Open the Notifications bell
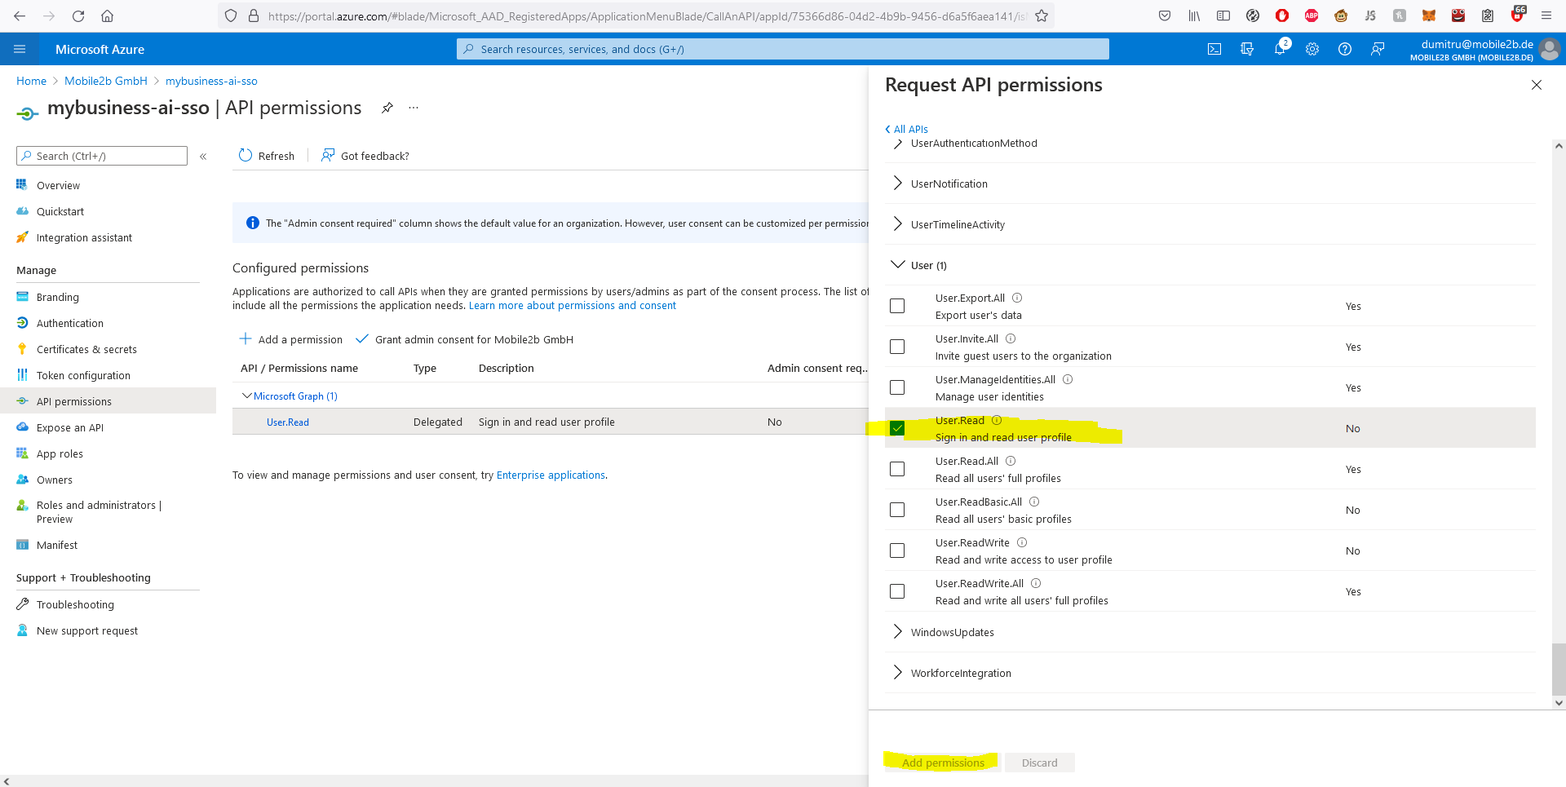The height and width of the screenshot is (787, 1566). point(1280,49)
